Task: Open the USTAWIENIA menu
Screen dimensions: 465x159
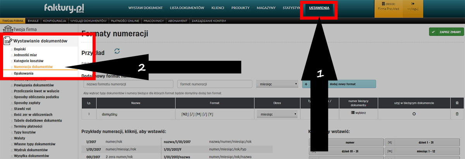Action: (x=319, y=8)
